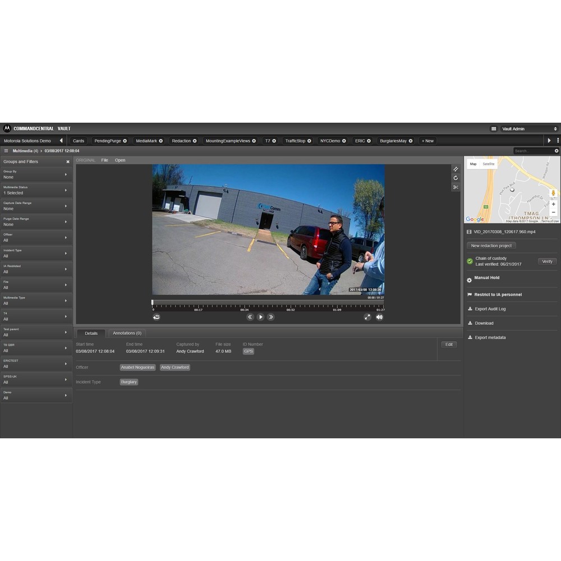Toggle the Manual Hold setting

486,278
